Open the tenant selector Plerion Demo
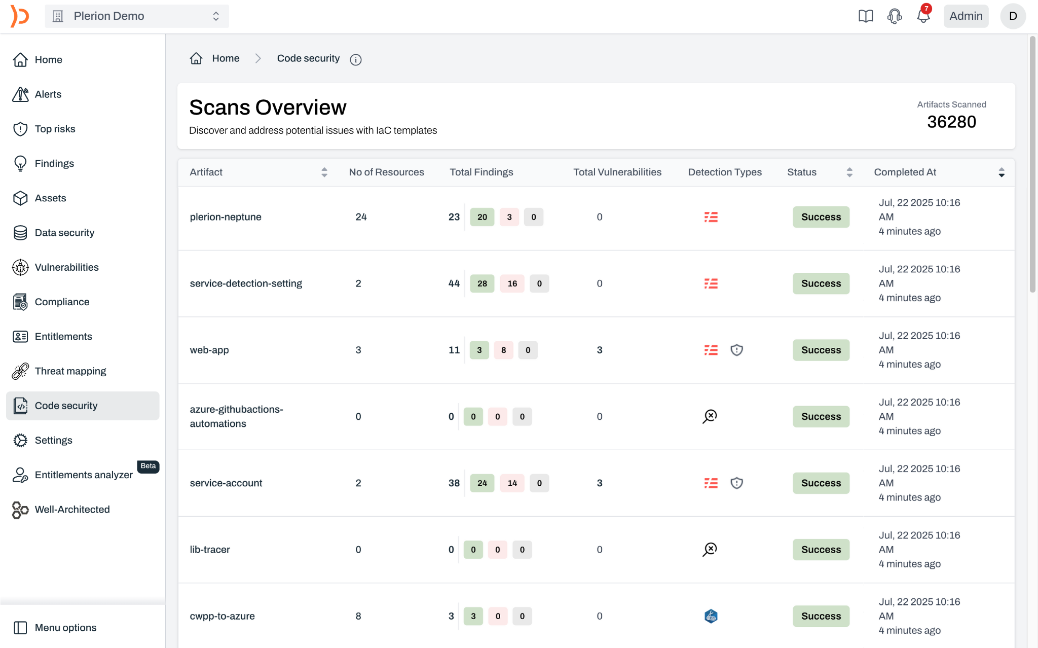This screenshot has height=648, width=1038. coord(137,16)
